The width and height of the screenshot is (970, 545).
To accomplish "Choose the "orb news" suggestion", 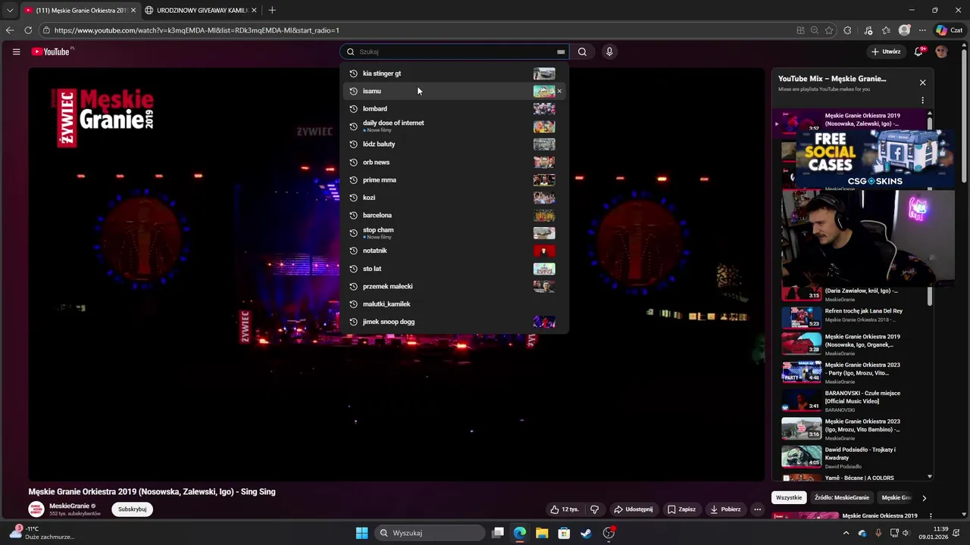I will pos(455,162).
